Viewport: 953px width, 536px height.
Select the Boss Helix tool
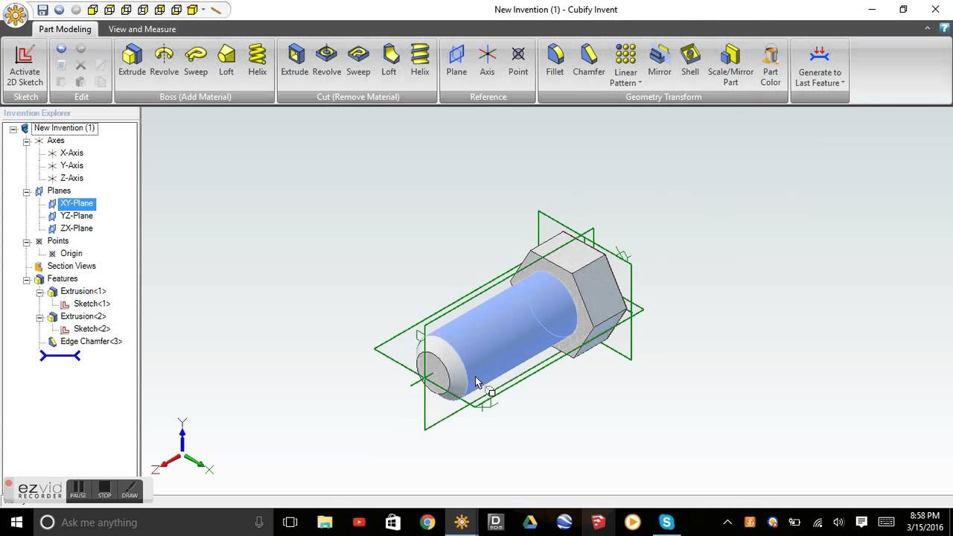click(258, 61)
